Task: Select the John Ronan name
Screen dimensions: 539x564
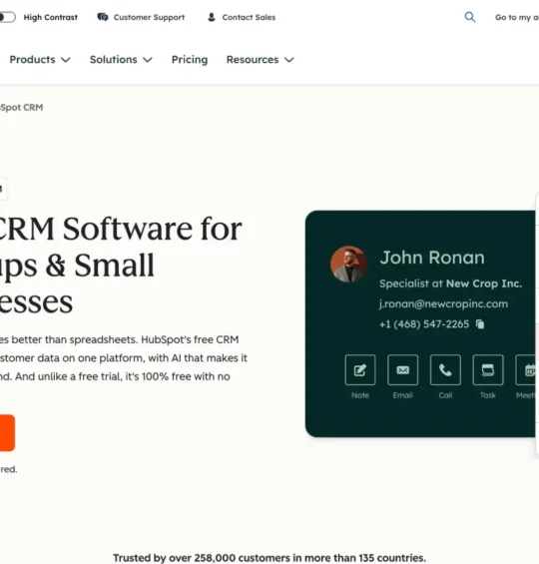Action: pyautogui.click(x=432, y=258)
